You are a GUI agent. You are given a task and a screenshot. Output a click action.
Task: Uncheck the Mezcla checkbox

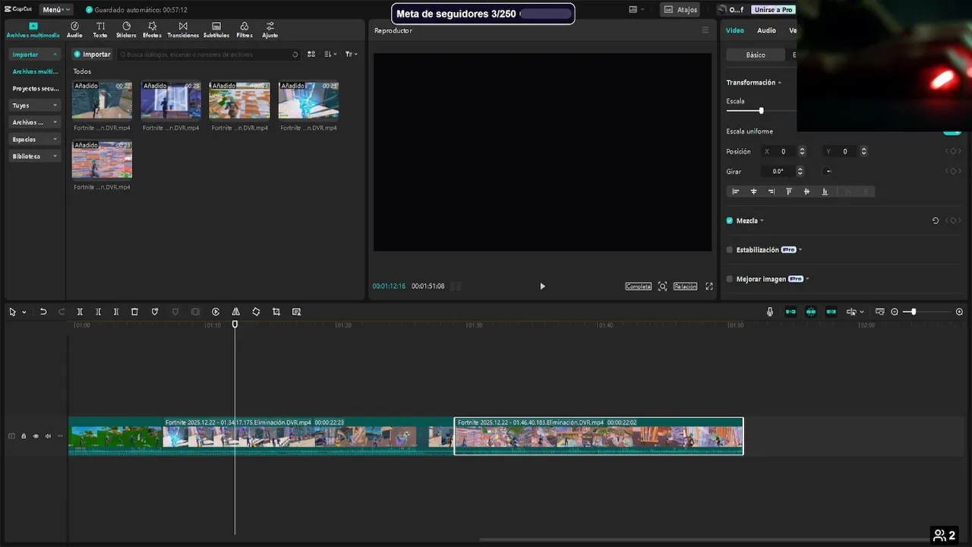(x=730, y=220)
